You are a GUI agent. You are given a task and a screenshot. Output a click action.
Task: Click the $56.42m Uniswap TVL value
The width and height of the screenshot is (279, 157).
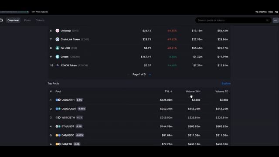pyautogui.click(x=223, y=31)
